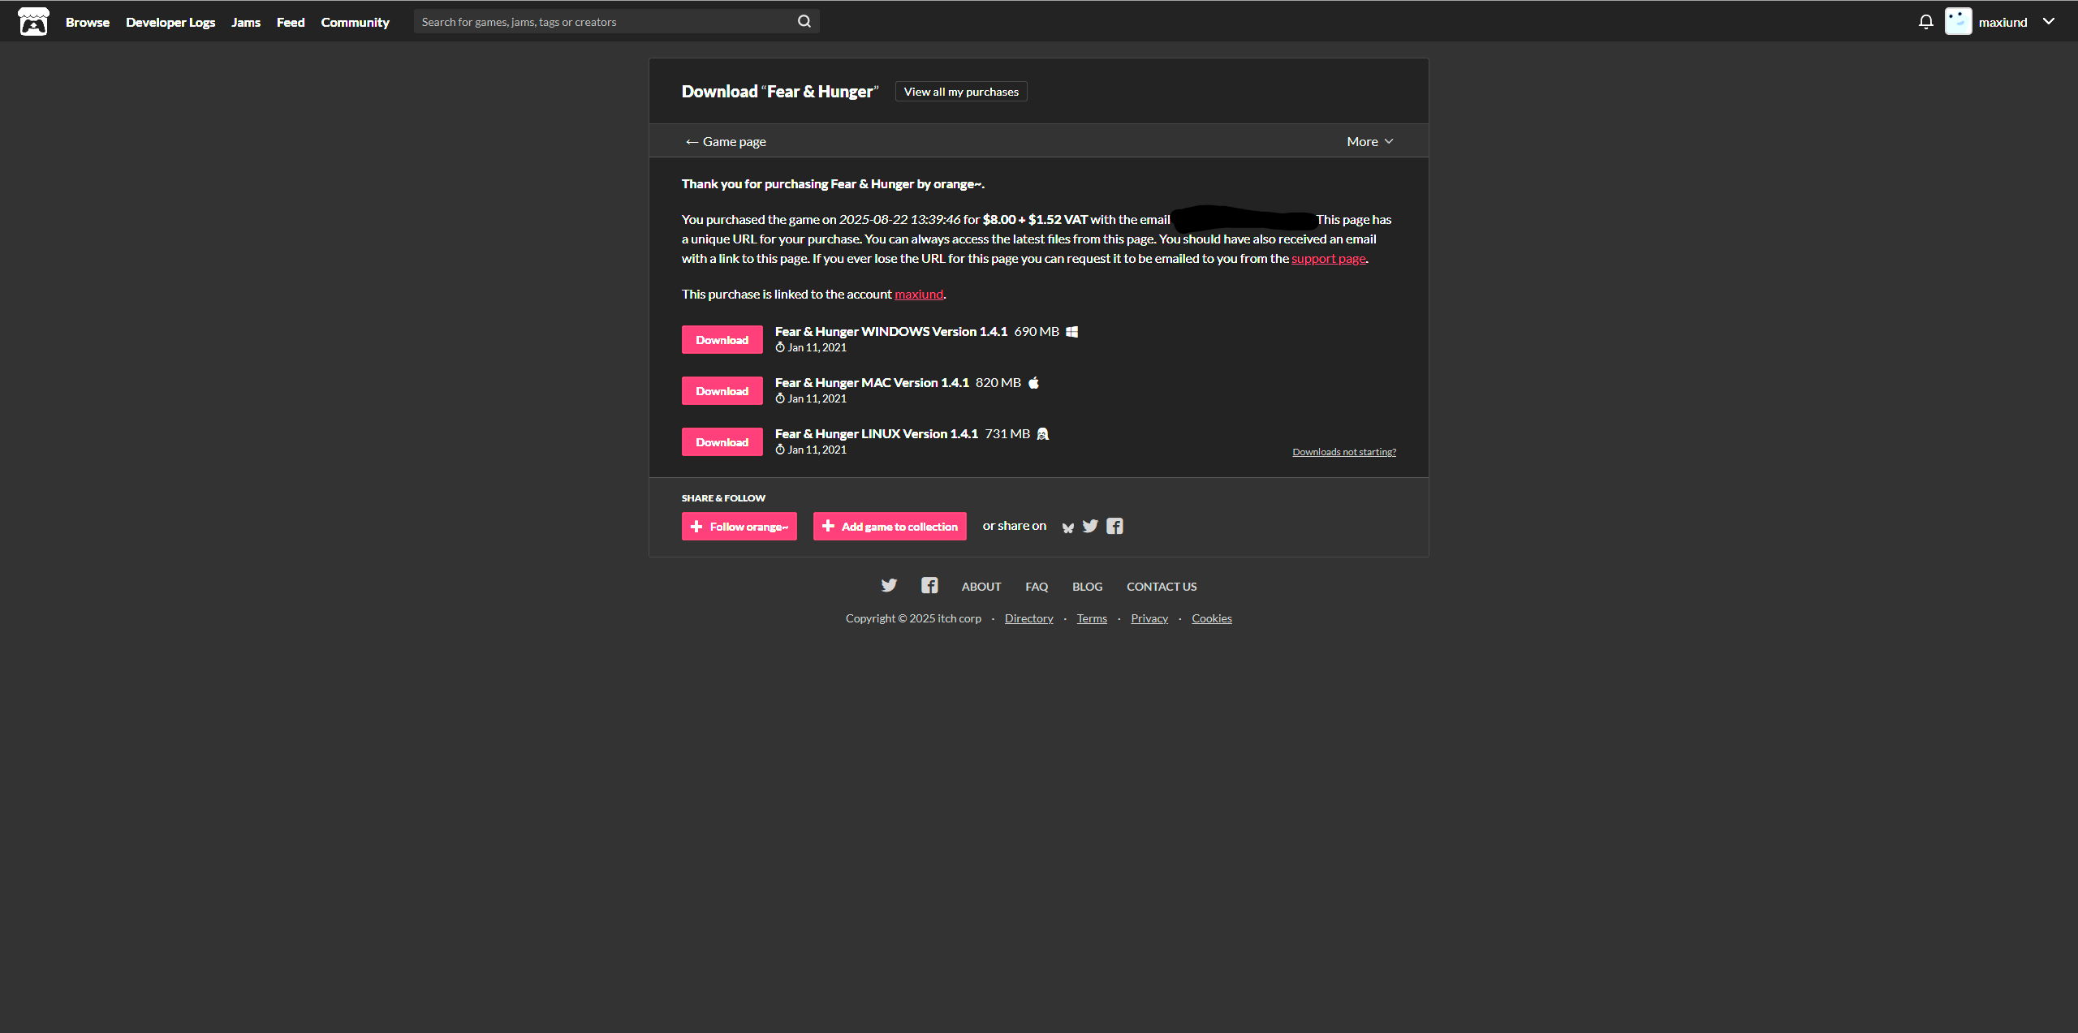The image size is (2078, 1033).
Task: Open Developer Logs in navigation
Action: point(170,22)
